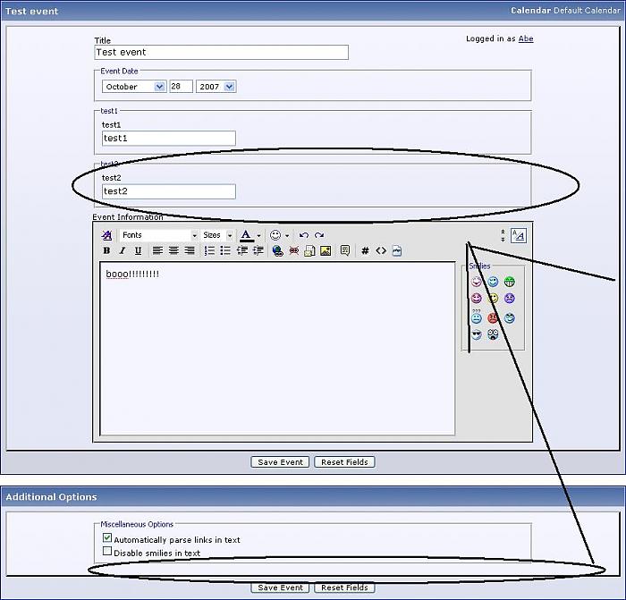Enable Disable smilies in text checkbox
The image size is (626, 600).
click(x=107, y=553)
